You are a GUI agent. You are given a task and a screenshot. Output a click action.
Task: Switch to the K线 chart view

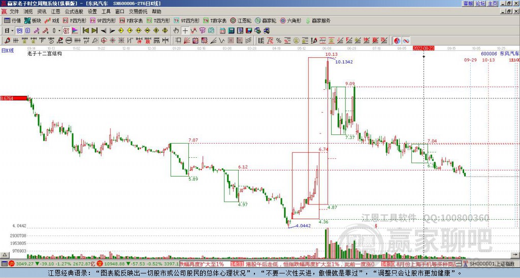pos(52,20)
